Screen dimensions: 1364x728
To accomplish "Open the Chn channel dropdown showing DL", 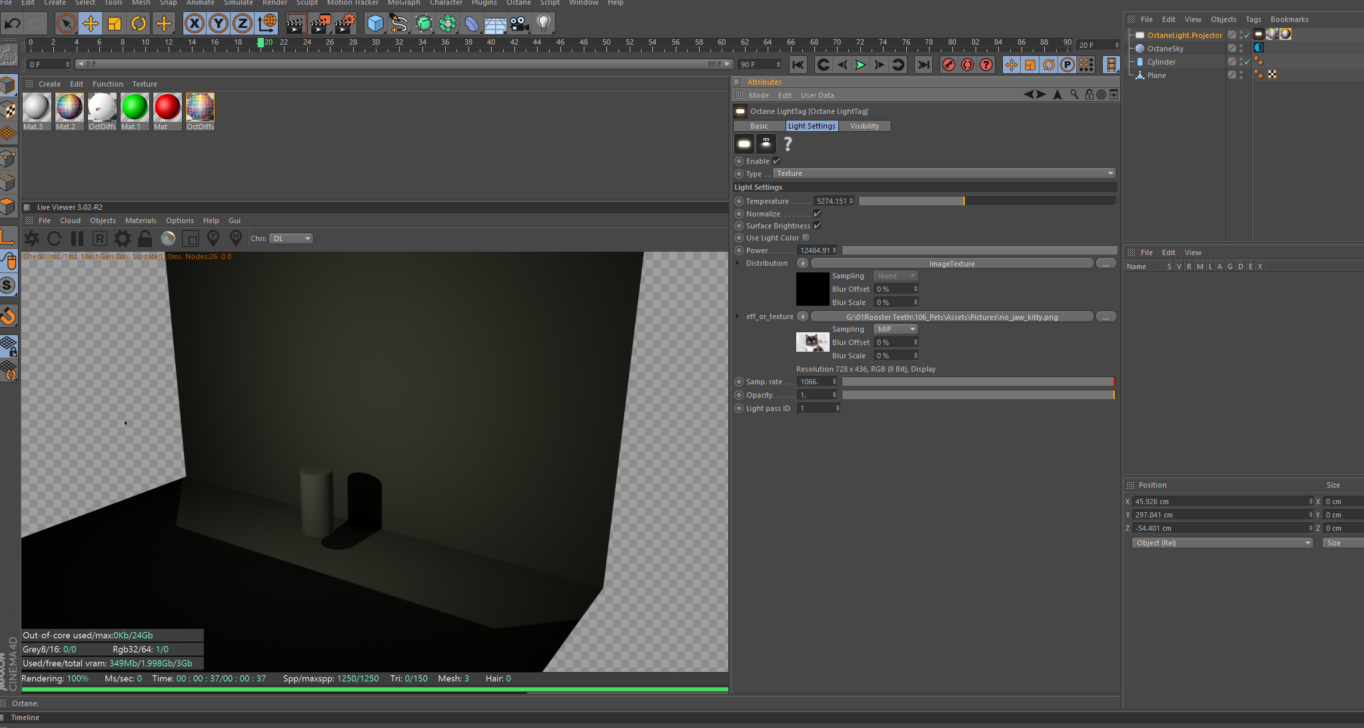I will click(x=291, y=238).
